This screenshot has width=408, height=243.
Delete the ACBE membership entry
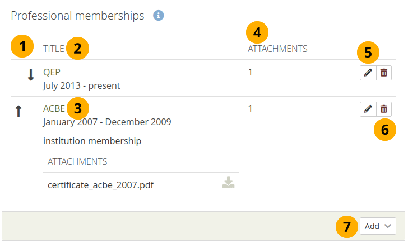(x=383, y=109)
